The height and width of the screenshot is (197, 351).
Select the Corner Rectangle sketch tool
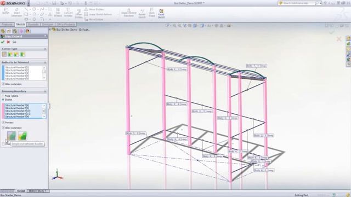click(x=26, y=14)
